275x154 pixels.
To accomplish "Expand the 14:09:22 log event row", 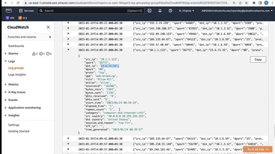I will pyautogui.click(x=68, y=23).
